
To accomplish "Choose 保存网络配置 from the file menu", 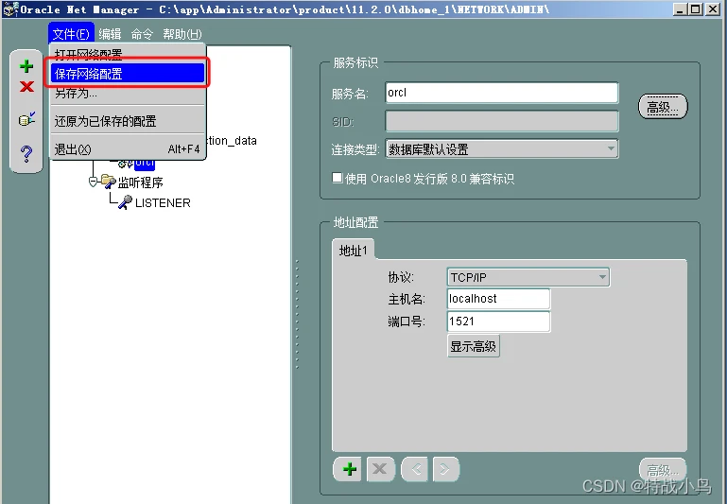I will 128,74.
